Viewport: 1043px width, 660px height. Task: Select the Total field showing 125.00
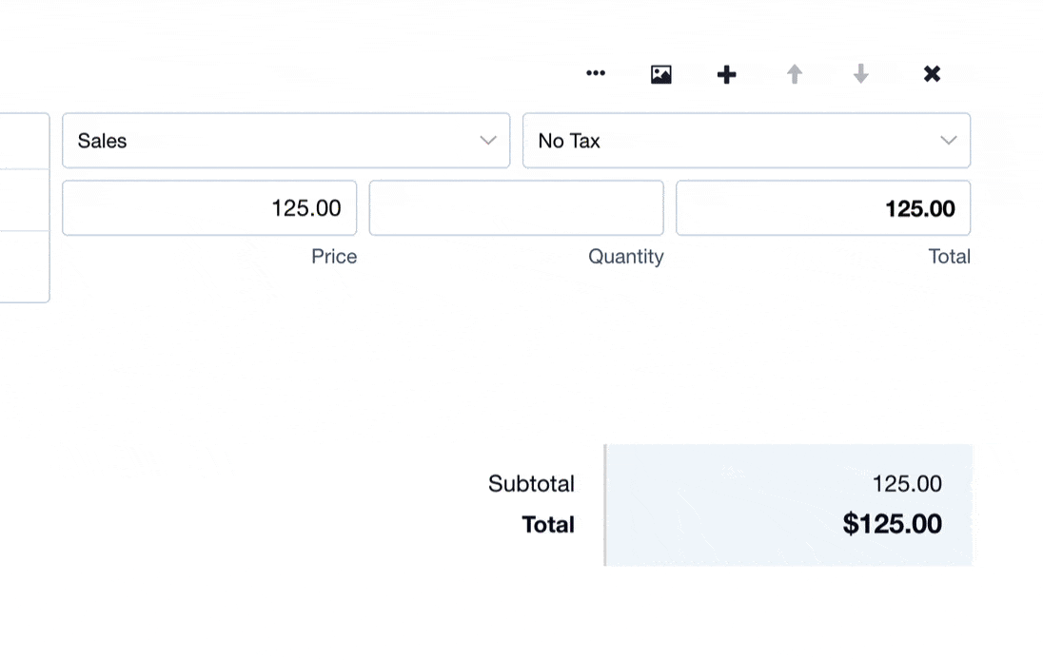coord(822,208)
